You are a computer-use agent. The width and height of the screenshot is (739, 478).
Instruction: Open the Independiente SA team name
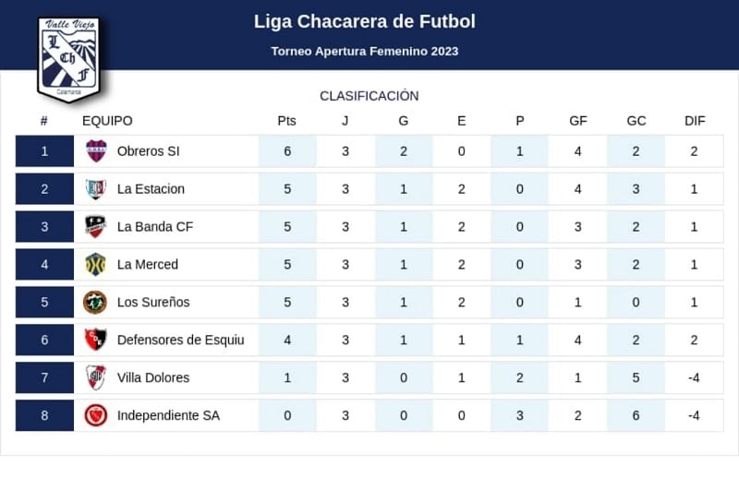[x=168, y=415]
